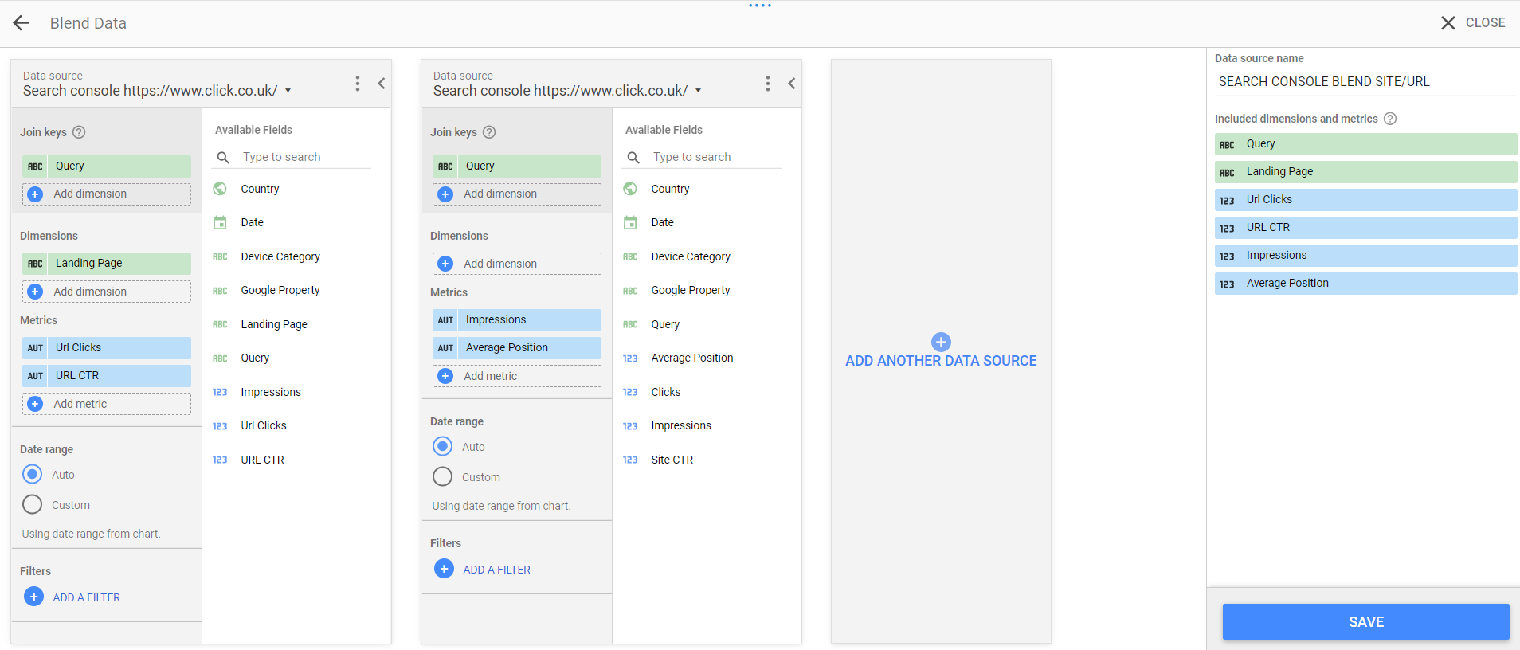Click URL CTR in included metrics list

[1365, 228]
